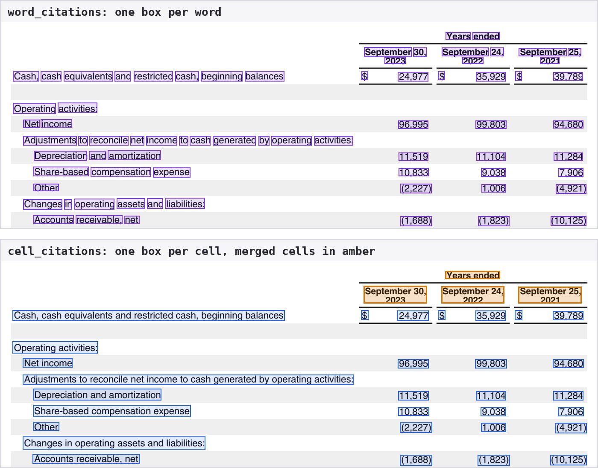This screenshot has height=468, width=598.
Task: Select the word "Years" in the word_citations panel
Action: tap(458, 36)
